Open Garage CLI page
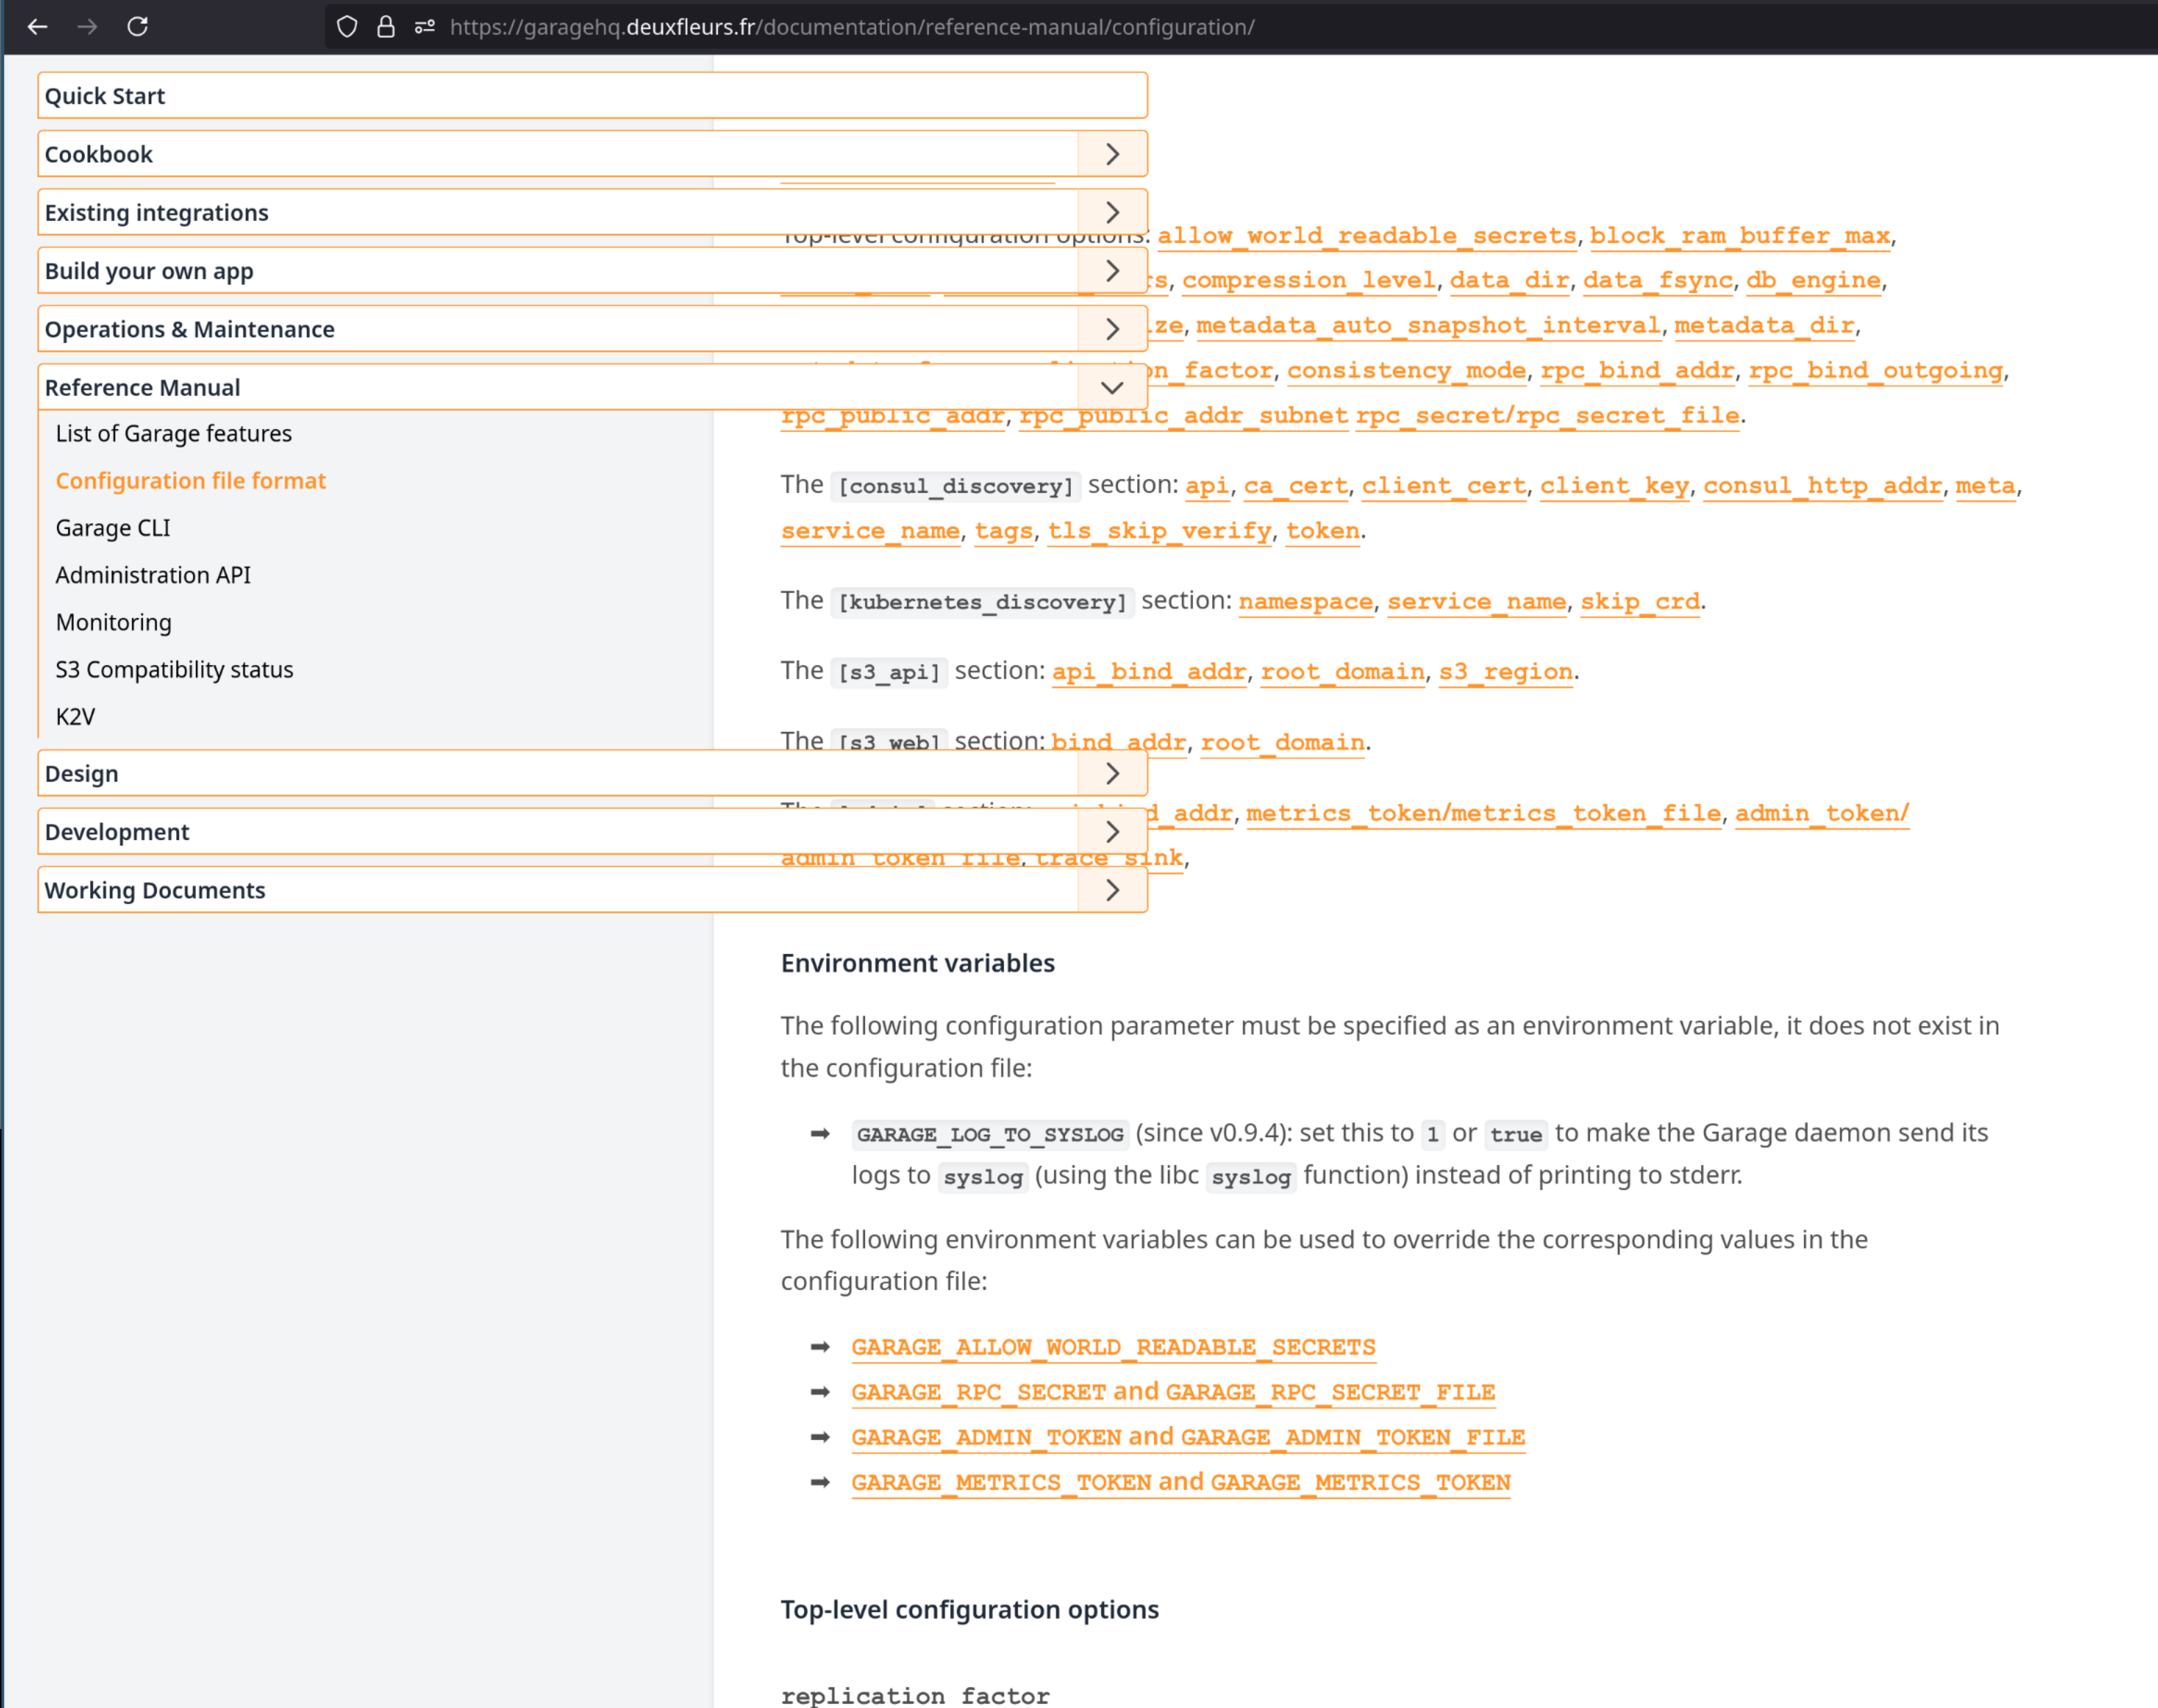Viewport: 2158px width, 1708px height. click(113, 528)
